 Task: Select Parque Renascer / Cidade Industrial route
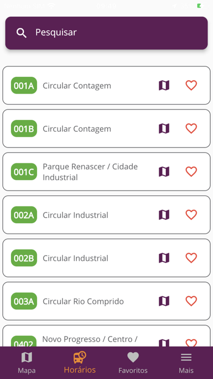[x=106, y=172]
